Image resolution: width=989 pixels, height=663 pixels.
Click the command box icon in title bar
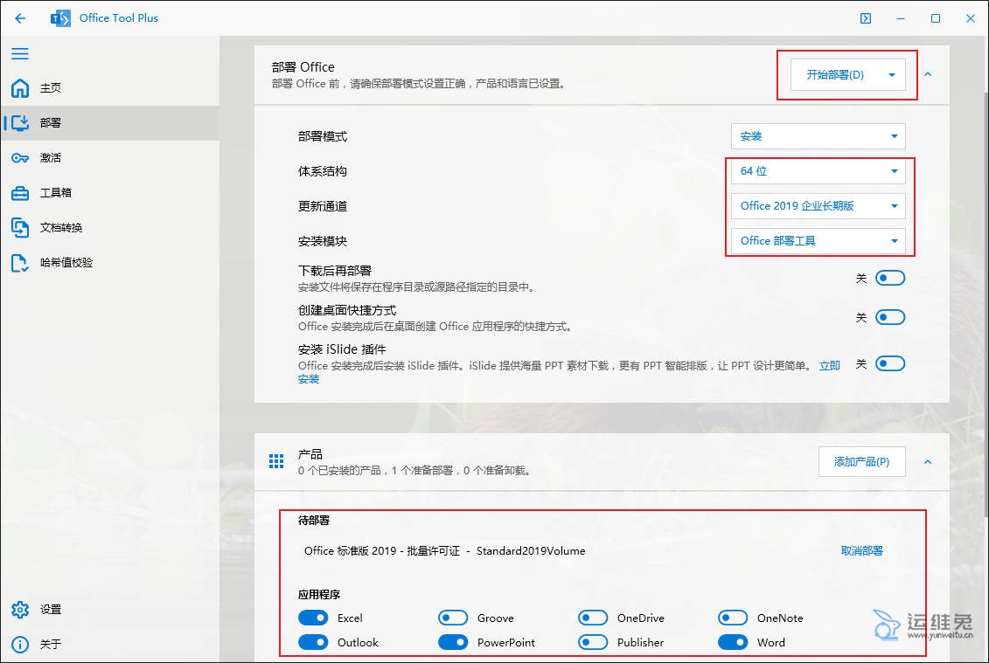click(866, 18)
